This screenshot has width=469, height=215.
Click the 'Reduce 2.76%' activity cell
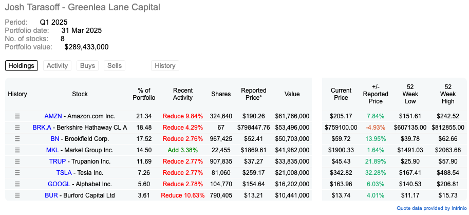(x=183, y=139)
